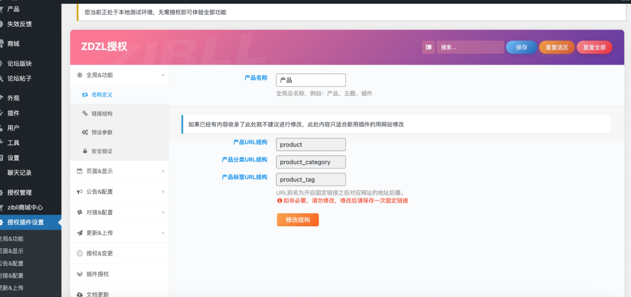Click the 页面&显示 calendar icon

[80, 171]
